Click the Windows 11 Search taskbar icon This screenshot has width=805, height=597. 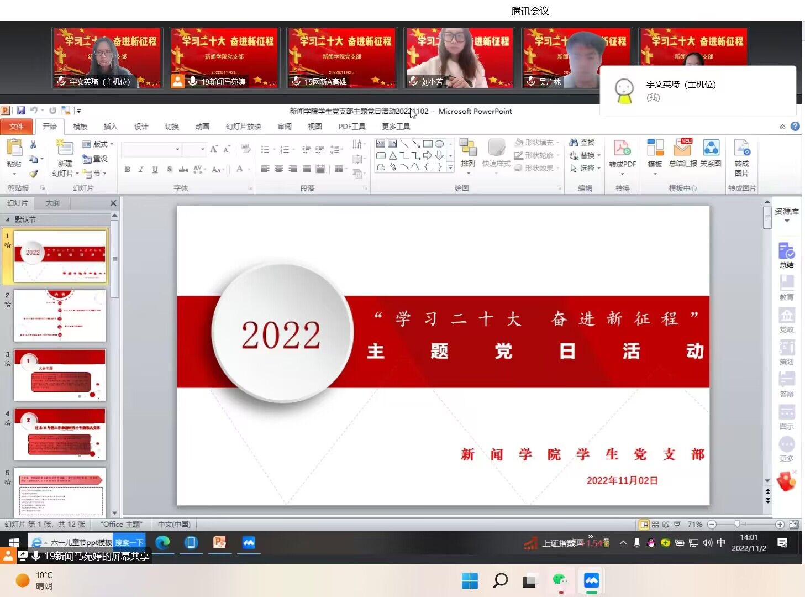point(500,580)
